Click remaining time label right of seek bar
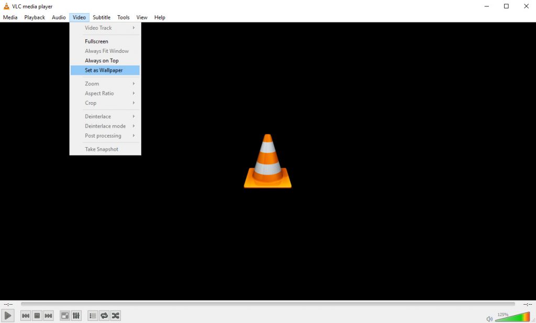This screenshot has height=323, width=536. 528,304
